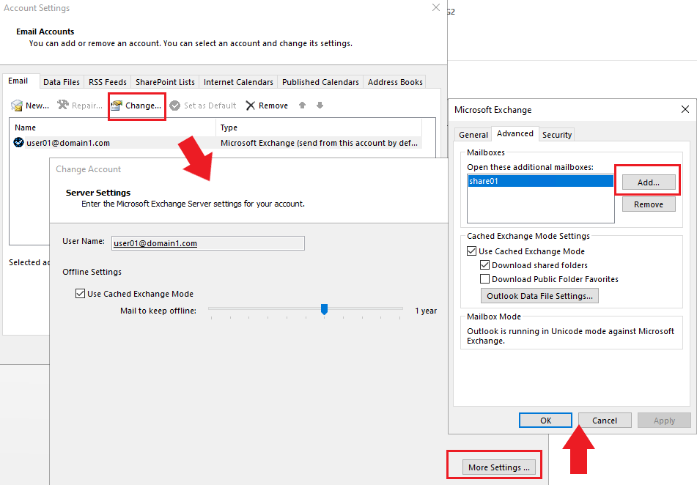Click the New account envelope icon
This screenshot has height=485, width=697.
click(17, 105)
